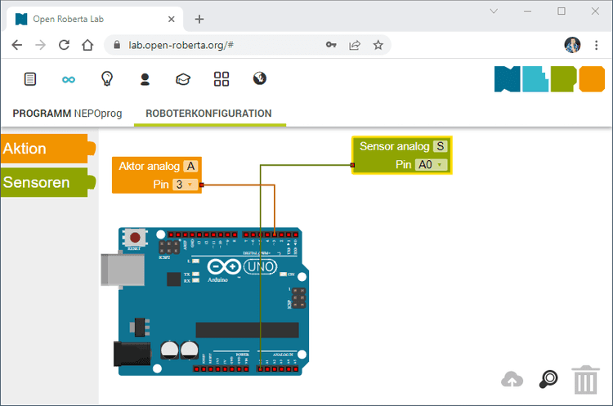Open the document edit menu icon
The height and width of the screenshot is (406, 613).
pos(30,79)
